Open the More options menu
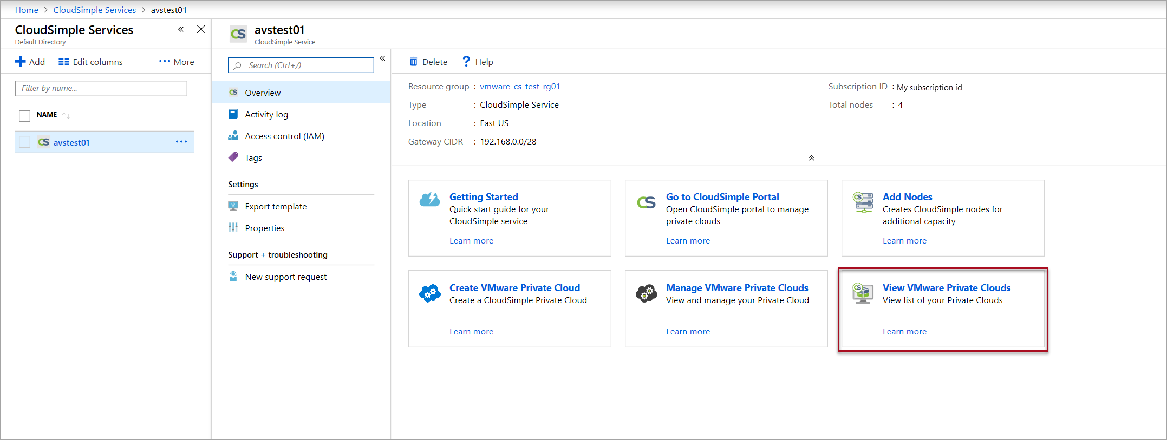 [177, 62]
